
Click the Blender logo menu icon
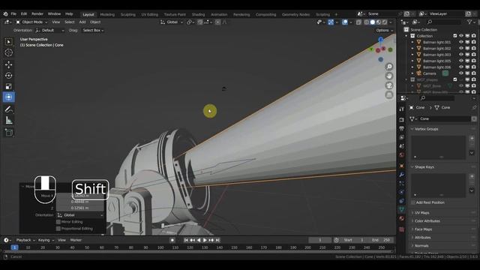5,14
